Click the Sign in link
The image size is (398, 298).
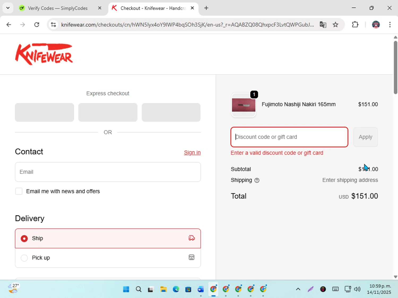192,153
